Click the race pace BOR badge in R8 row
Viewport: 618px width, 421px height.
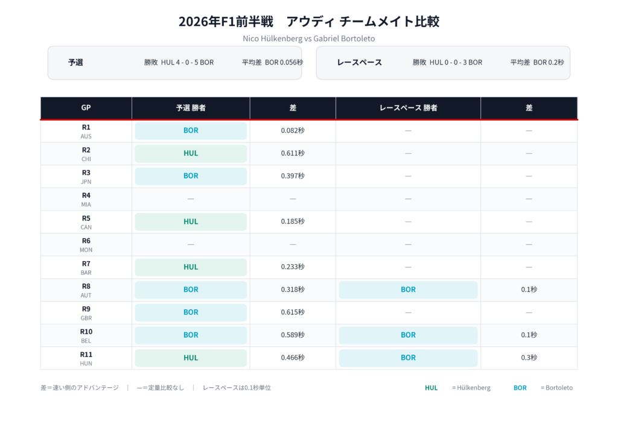coord(409,290)
